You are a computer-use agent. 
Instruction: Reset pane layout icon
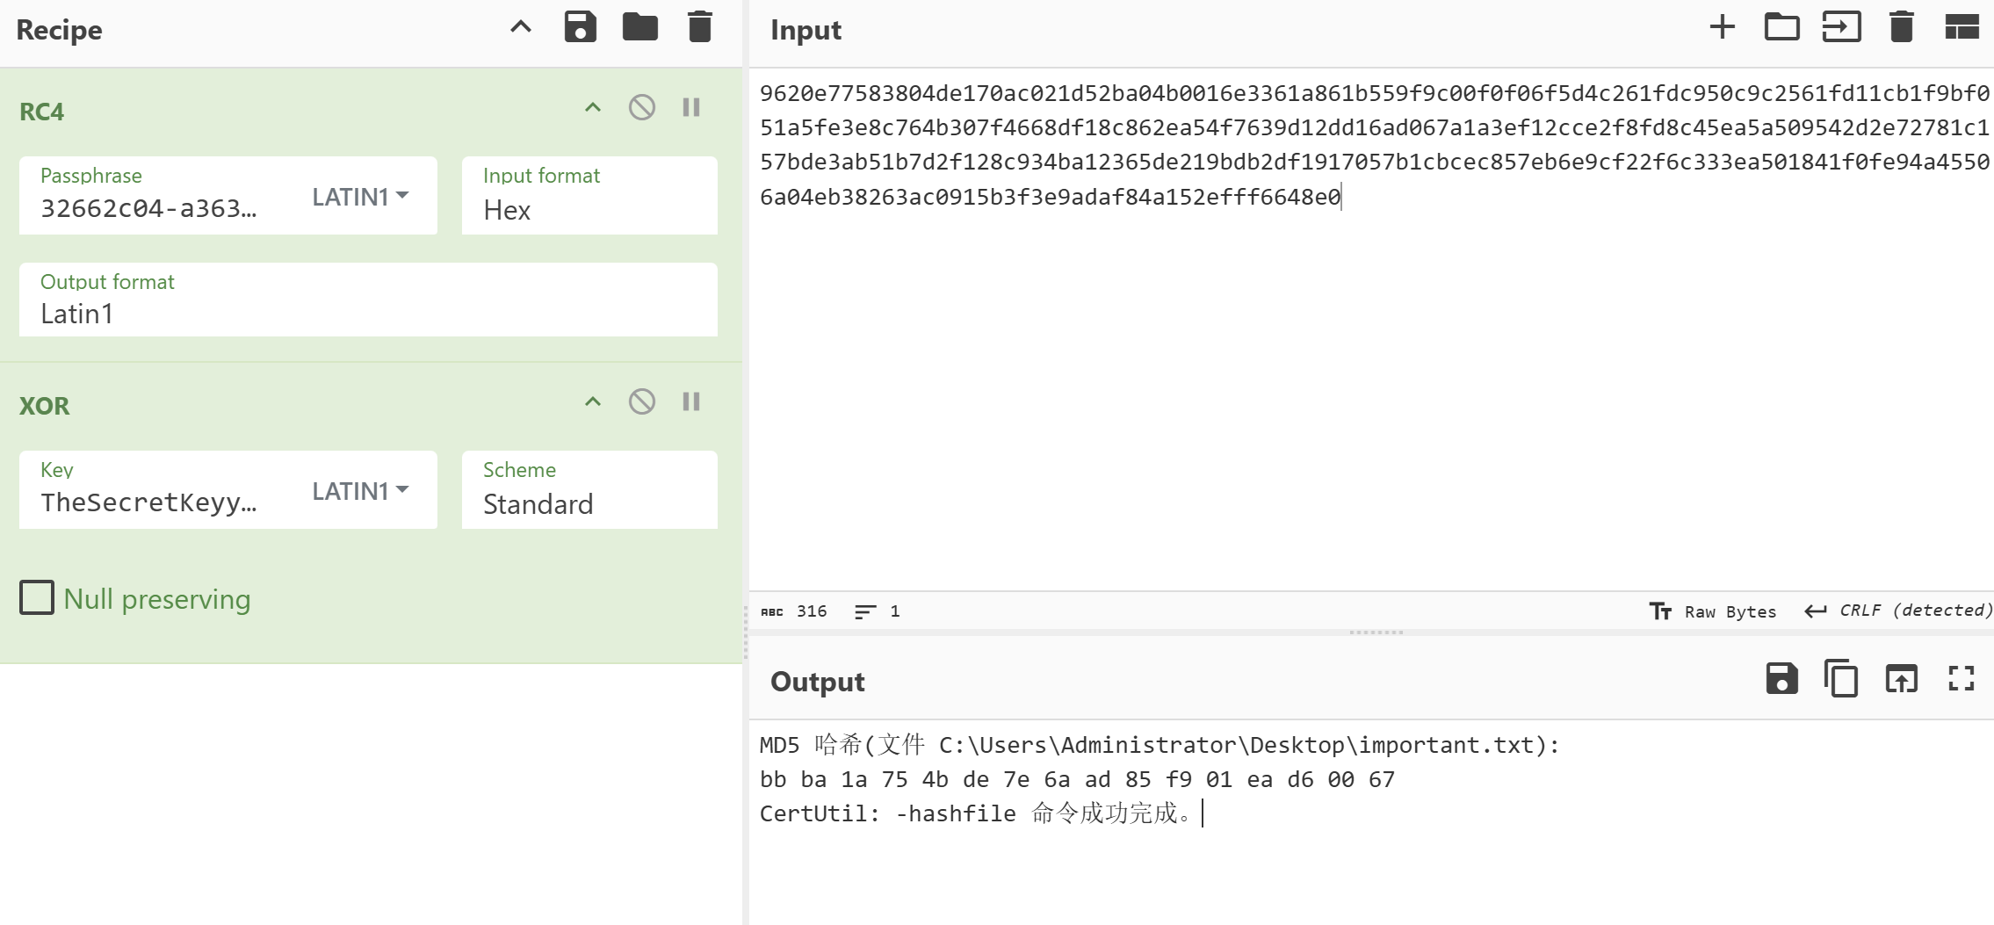(x=1961, y=28)
